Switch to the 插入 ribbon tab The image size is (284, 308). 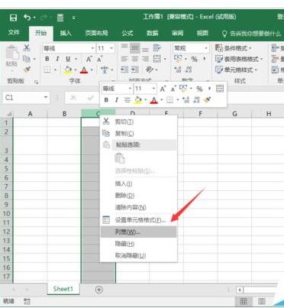click(x=66, y=33)
